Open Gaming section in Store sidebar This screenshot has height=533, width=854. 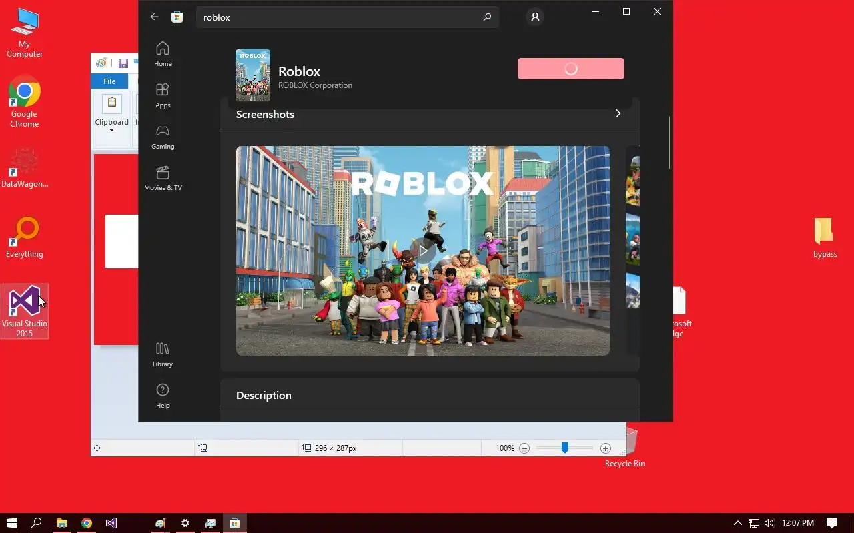click(163, 137)
